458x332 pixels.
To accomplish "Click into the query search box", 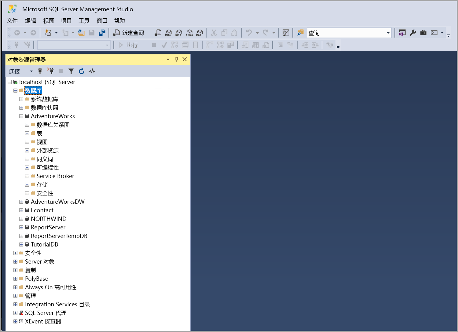I will (346, 33).
